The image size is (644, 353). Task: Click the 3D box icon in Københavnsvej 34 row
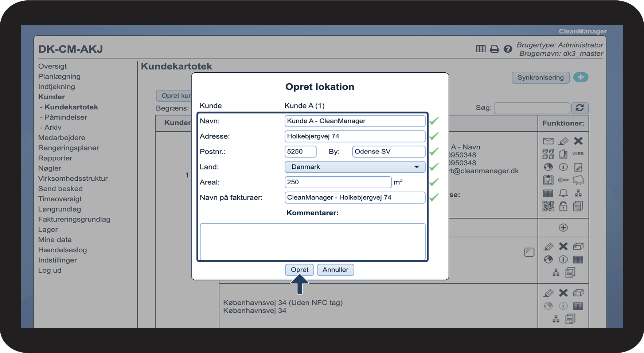pyautogui.click(x=578, y=293)
